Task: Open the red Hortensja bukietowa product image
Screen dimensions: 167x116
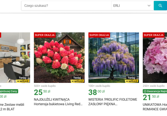Action: (x=59, y=57)
